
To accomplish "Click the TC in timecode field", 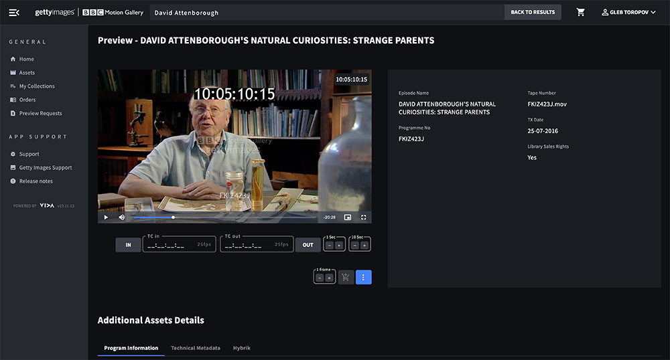I will [x=171, y=246].
